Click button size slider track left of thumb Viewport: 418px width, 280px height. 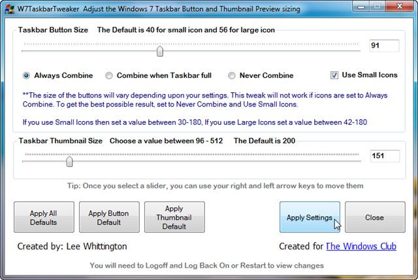pos(91,51)
